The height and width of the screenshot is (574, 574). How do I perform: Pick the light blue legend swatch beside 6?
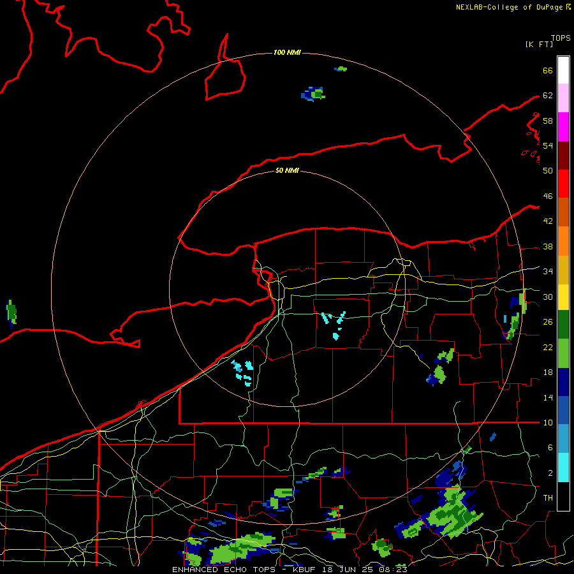(x=563, y=439)
